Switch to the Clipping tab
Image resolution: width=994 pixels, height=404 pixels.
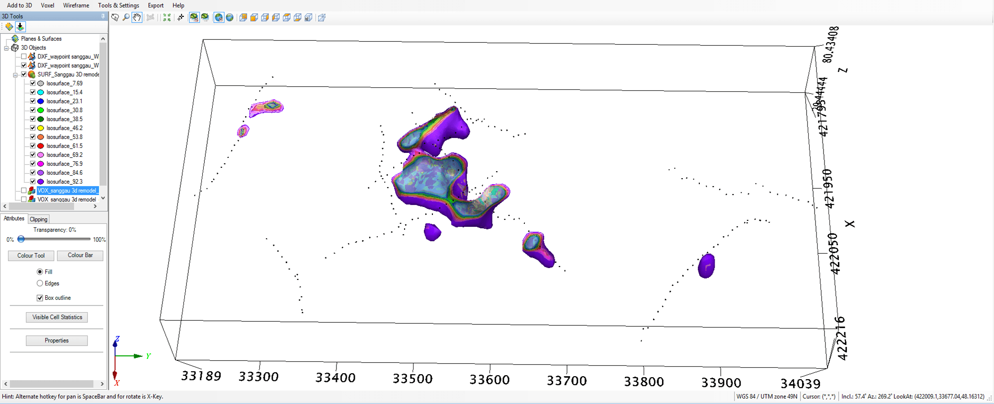tap(38, 219)
